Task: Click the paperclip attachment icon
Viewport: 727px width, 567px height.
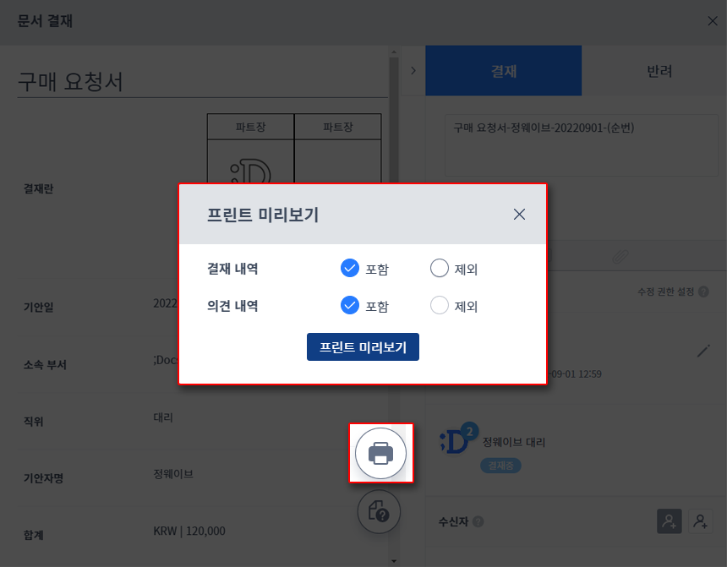Action: (x=620, y=256)
